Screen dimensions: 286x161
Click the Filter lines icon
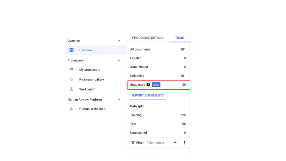pos(133,143)
